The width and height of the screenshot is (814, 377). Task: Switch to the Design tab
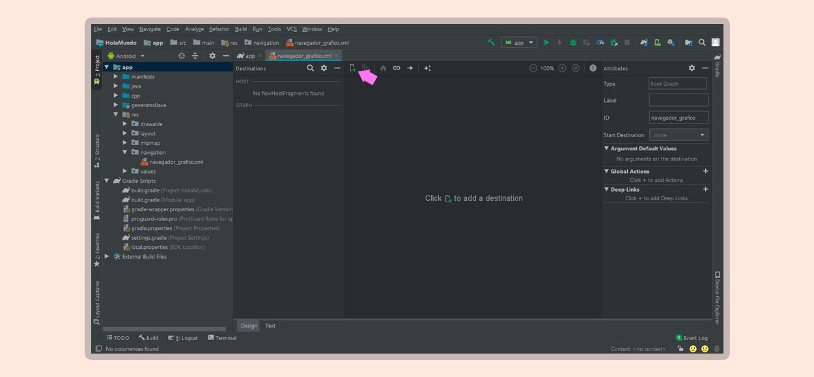[249, 326]
